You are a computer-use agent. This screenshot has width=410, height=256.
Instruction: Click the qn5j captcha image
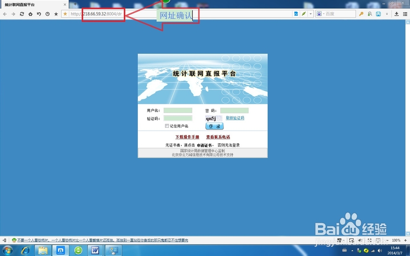214,118
